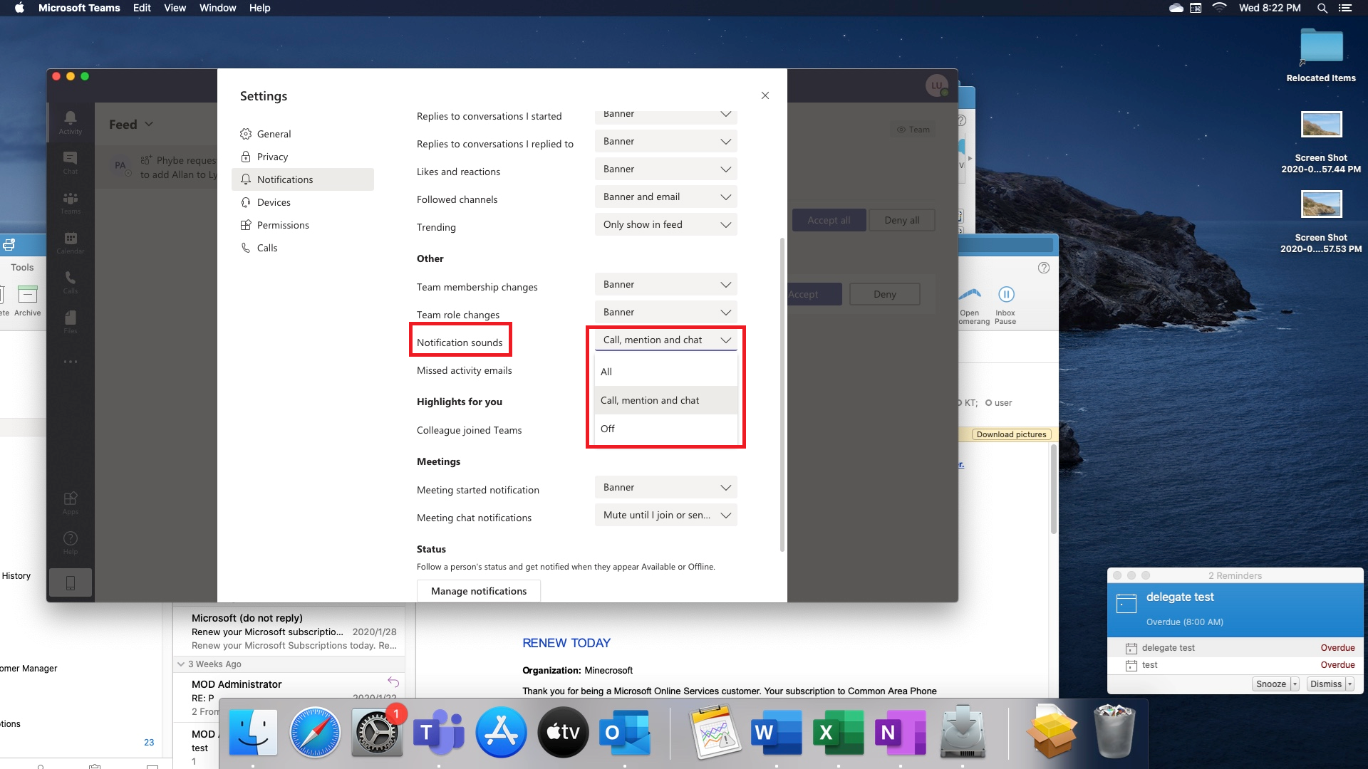
Task: Click Deny all button in Teams
Action: click(902, 220)
